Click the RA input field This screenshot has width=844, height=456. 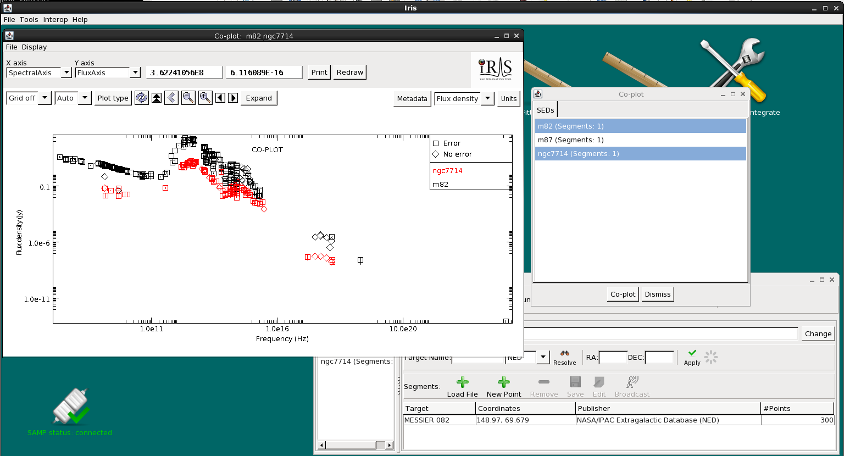(613, 357)
